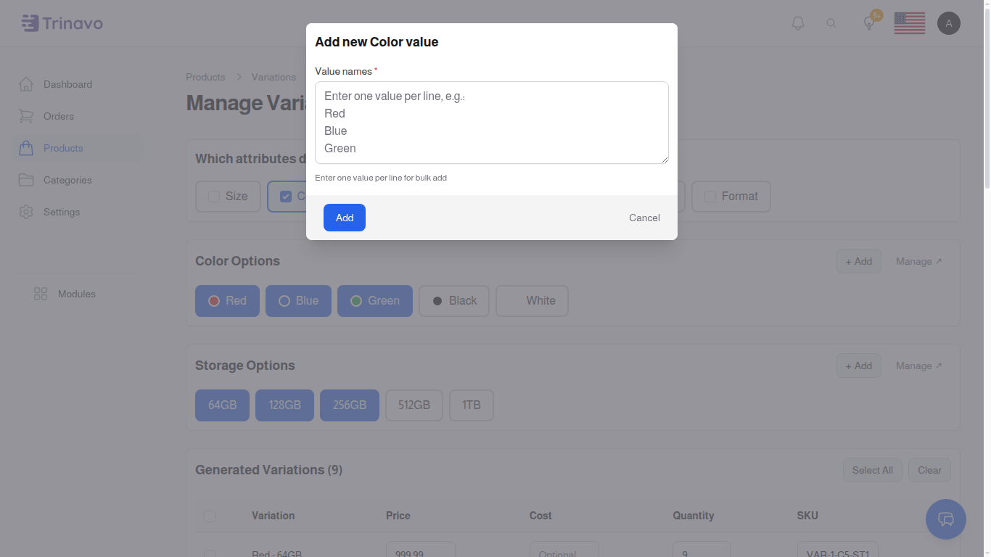Click the Categories folder icon
The height and width of the screenshot is (557, 991).
click(x=25, y=180)
